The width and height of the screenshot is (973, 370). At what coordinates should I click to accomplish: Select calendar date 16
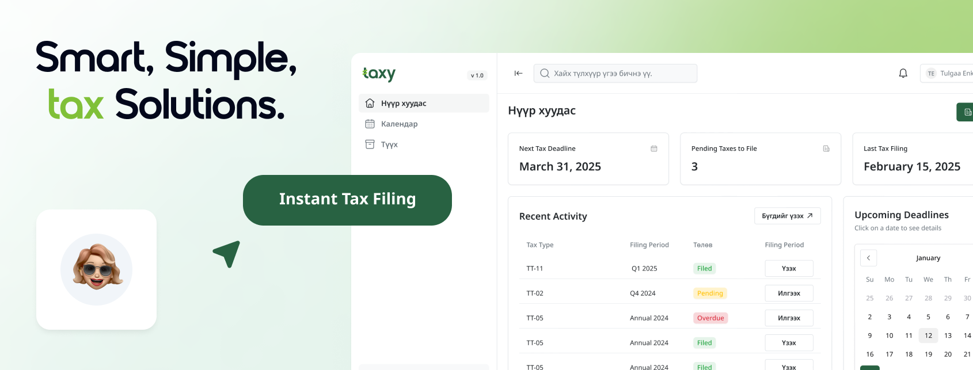pos(870,354)
